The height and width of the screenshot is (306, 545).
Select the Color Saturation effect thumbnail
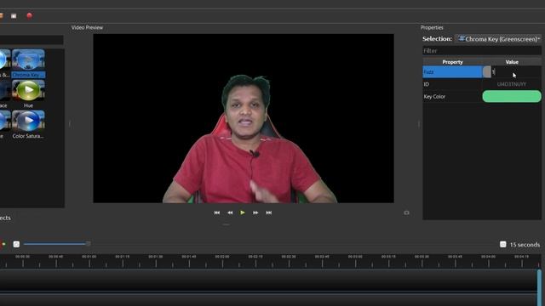[x=28, y=124]
